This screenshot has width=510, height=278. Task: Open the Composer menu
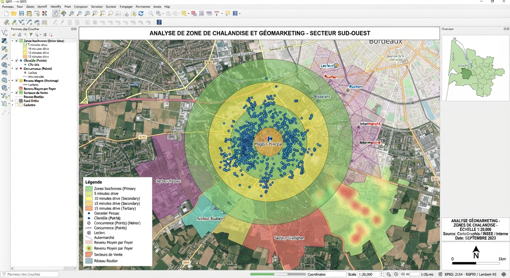[81, 7]
